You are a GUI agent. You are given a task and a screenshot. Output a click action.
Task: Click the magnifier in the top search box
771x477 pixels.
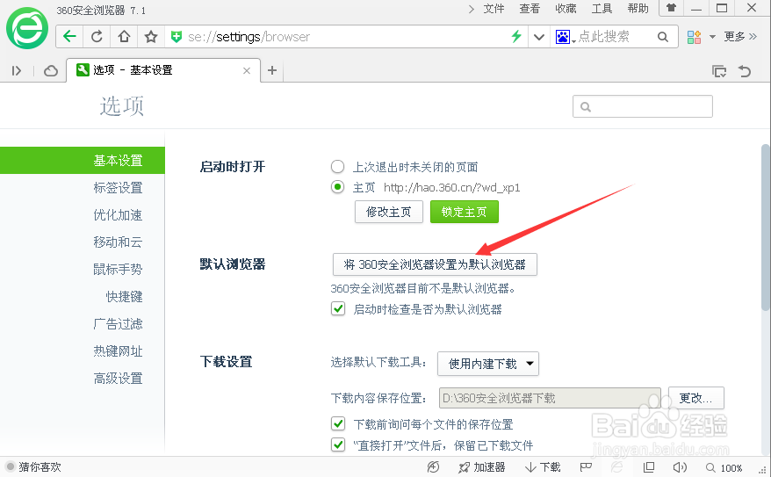pyautogui.click(x=663, y=37)
